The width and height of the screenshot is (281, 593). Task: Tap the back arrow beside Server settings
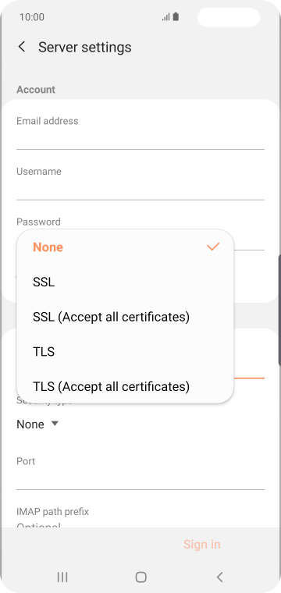point(22,48)
